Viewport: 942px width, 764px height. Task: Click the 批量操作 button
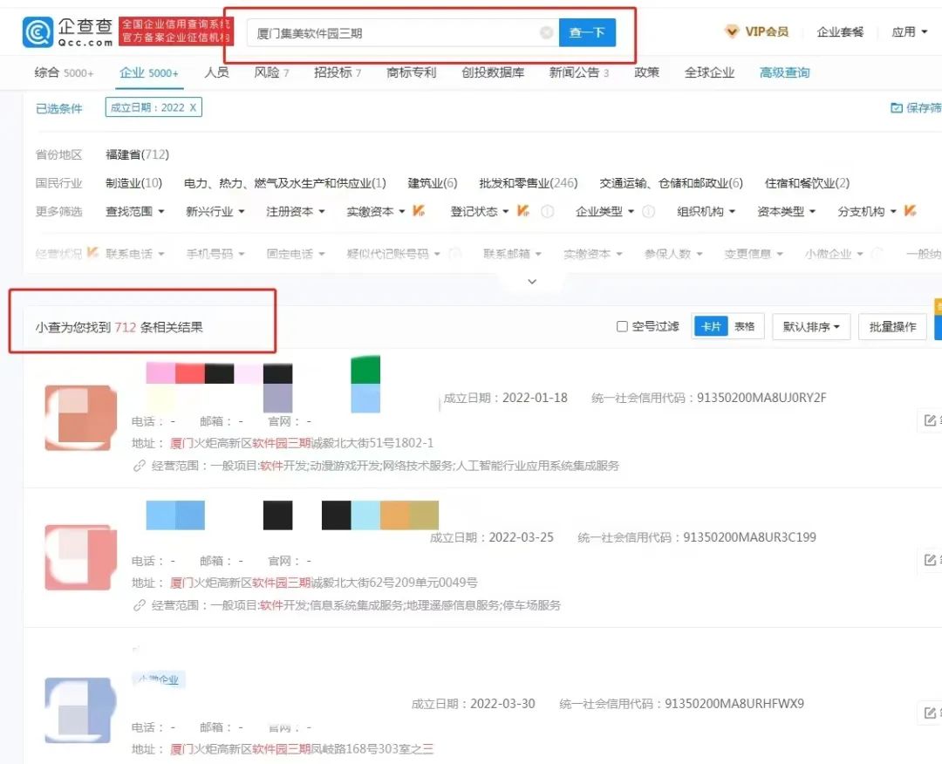tap(892, 326)
